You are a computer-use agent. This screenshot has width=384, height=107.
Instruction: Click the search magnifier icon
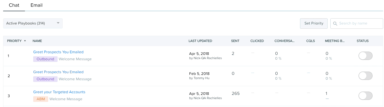tap(335, 24)
